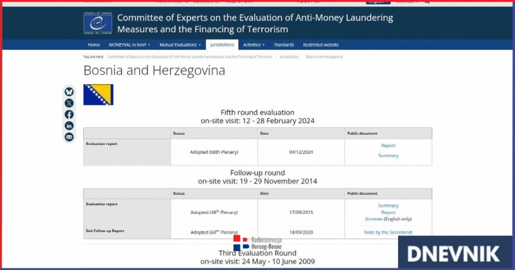Expand the Mutual Evaluations dropdown menu

(180, 45)
